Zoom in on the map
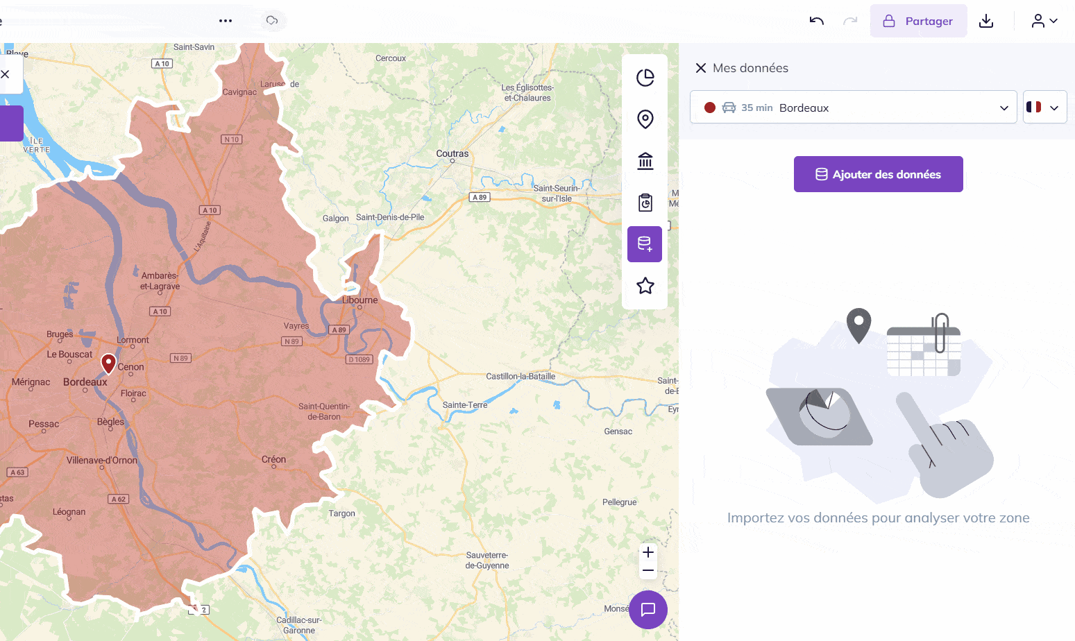This screenshot has height=641, width=1075. coord(647,552)
